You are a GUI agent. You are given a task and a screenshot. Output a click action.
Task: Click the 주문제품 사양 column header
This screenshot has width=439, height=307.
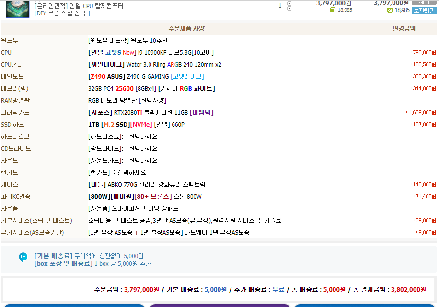click(x=186, y=29)
